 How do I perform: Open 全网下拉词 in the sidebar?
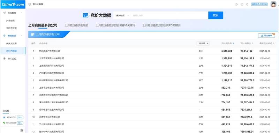point(12,28)
